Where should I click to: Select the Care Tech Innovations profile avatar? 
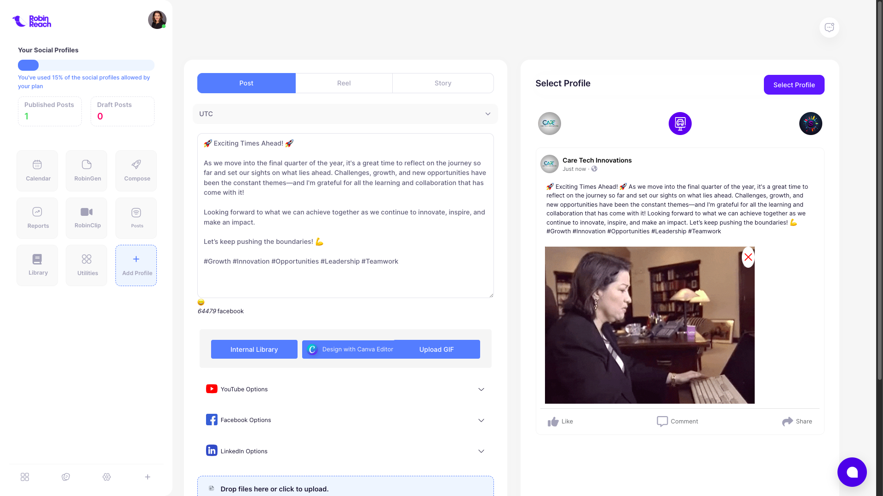pos(550,124)
